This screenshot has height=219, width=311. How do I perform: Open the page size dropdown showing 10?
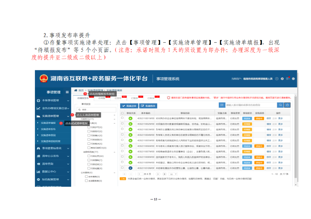pyautogui.click(x=173, y=174)
